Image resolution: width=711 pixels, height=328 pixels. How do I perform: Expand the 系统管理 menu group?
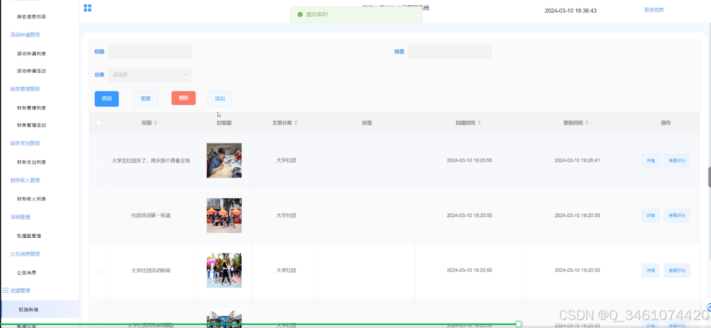coord(20,217)
